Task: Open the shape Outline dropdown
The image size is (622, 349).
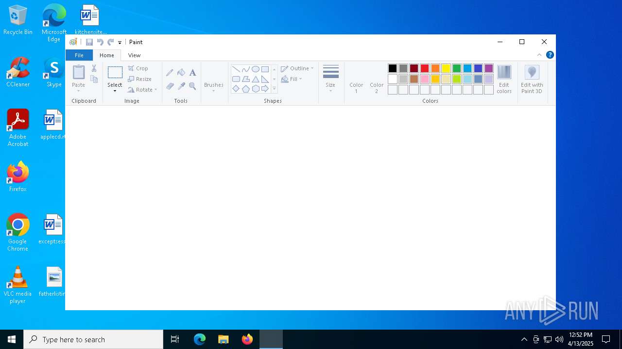Action: click(297, 68)
